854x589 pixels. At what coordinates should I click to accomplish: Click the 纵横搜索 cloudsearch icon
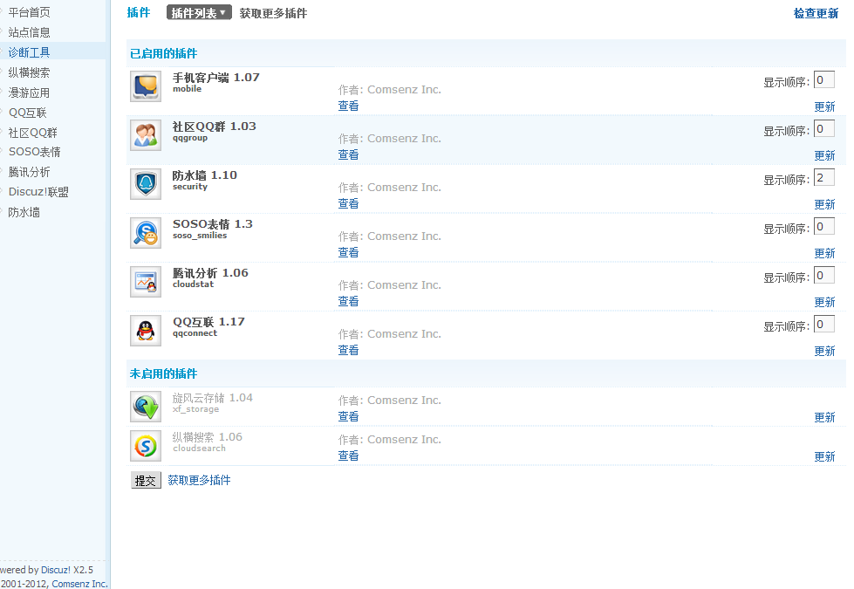(x=146, y=446)
